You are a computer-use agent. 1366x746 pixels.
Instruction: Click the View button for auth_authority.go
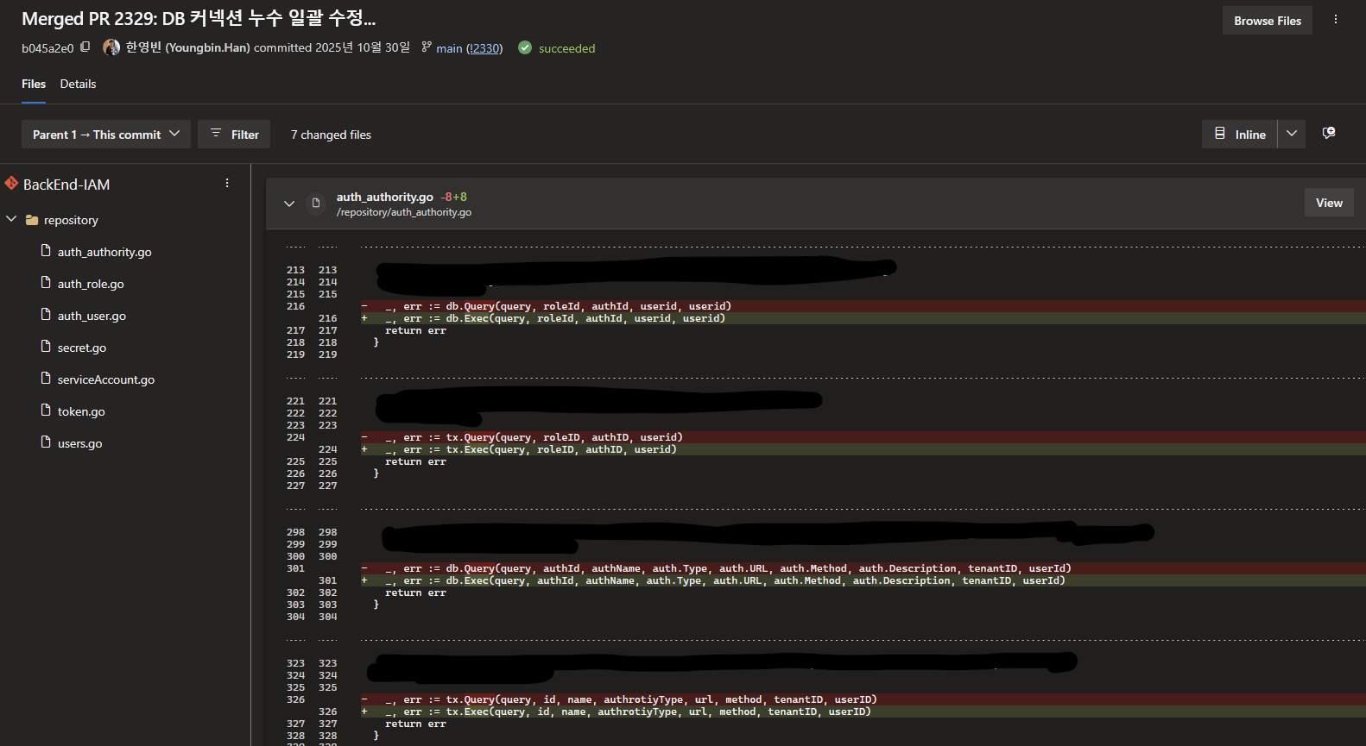pyautogui.click(x=1328, y=204)
